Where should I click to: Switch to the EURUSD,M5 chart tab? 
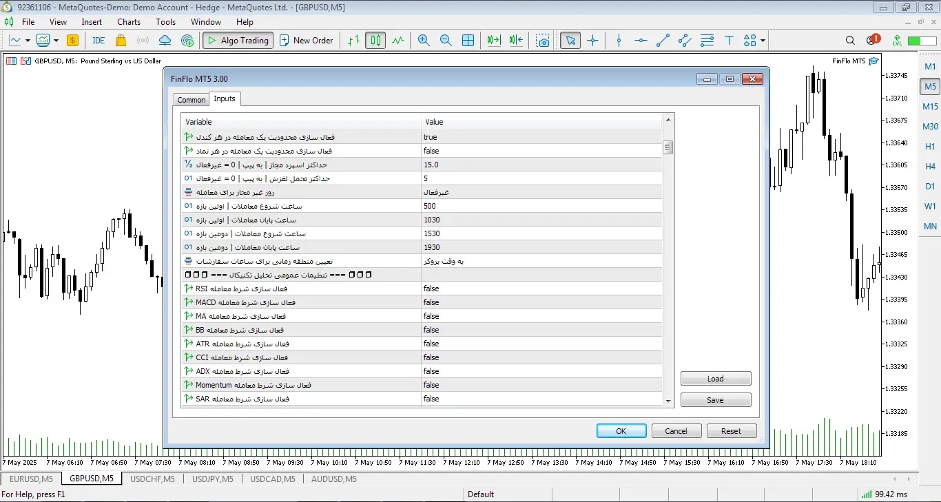[x=31, y=479]
